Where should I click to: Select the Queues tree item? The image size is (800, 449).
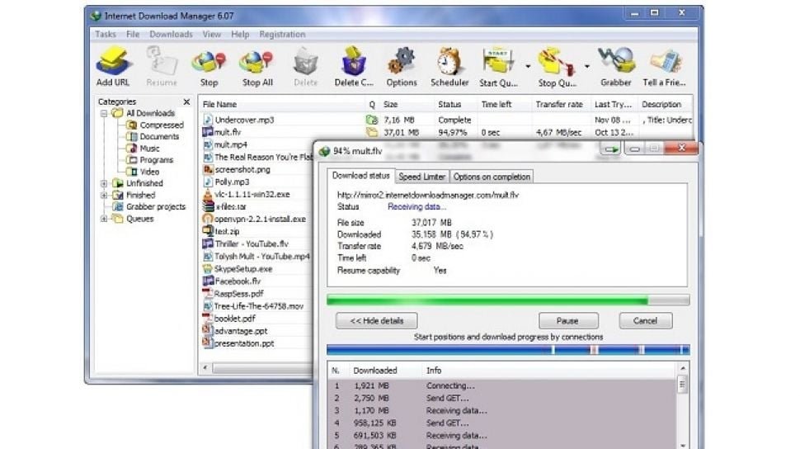click(x=140, y=219)
